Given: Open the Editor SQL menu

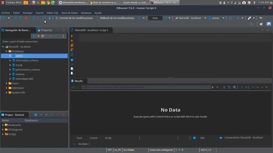Looking at the screenshot, I should tap(52, 13).
